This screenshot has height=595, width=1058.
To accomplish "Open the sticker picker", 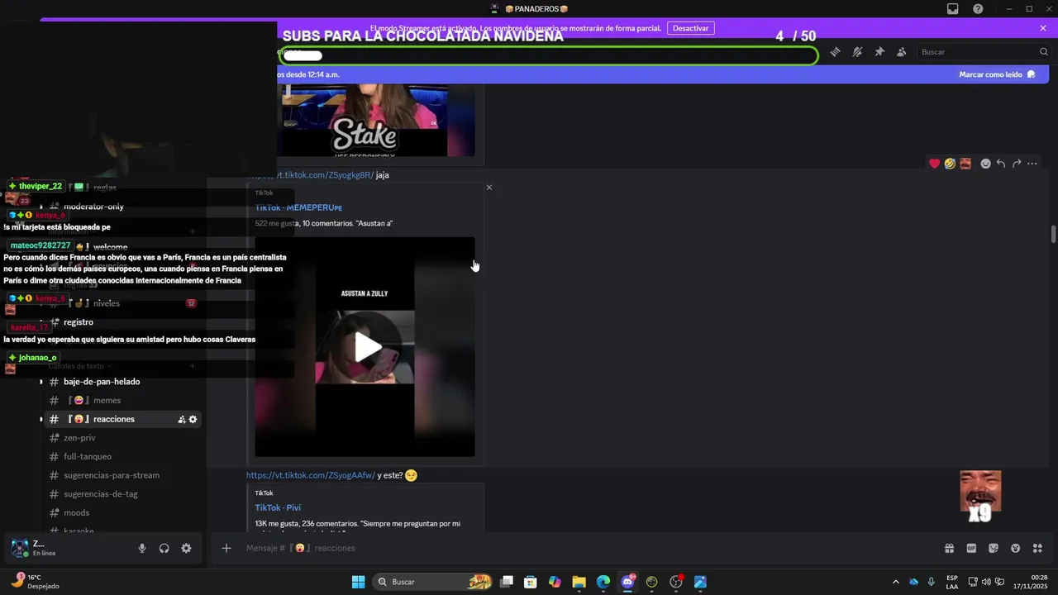I will click(x=994, y=548).
